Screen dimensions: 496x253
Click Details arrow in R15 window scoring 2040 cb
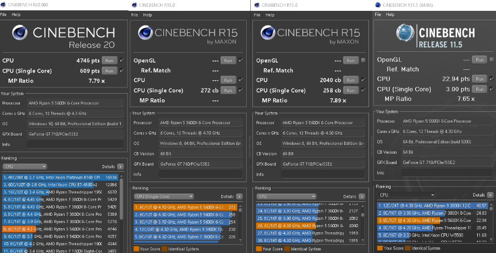pos(362,197)
